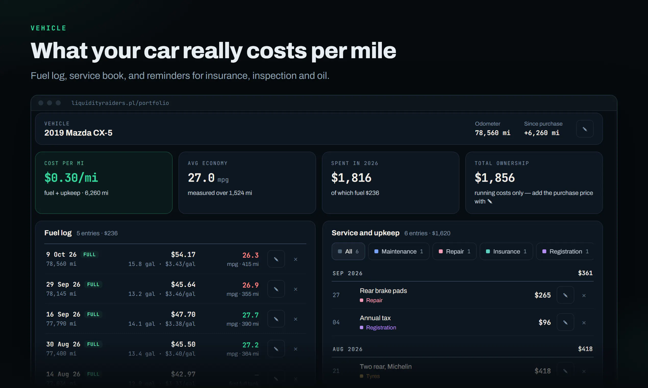
Task: Click the since purchase value +6,260 mi
Action: coord(542,133)
